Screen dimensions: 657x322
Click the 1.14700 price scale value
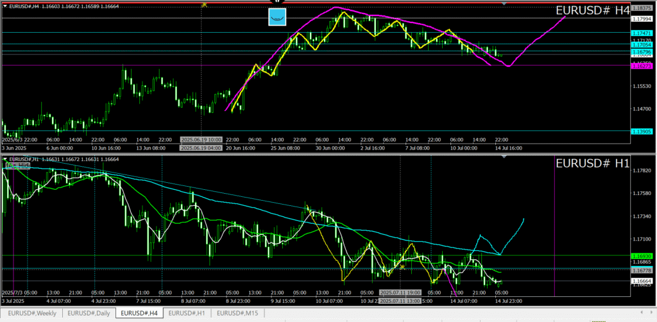click(642, 109)
